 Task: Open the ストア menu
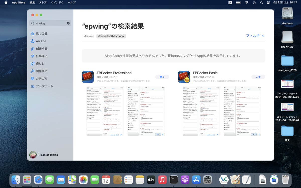[43, 3]
